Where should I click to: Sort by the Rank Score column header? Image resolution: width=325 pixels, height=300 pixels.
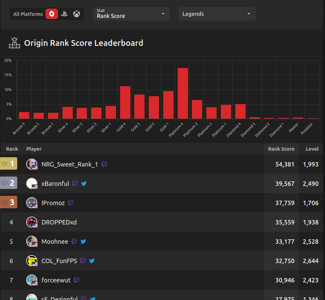pos(281,149)
